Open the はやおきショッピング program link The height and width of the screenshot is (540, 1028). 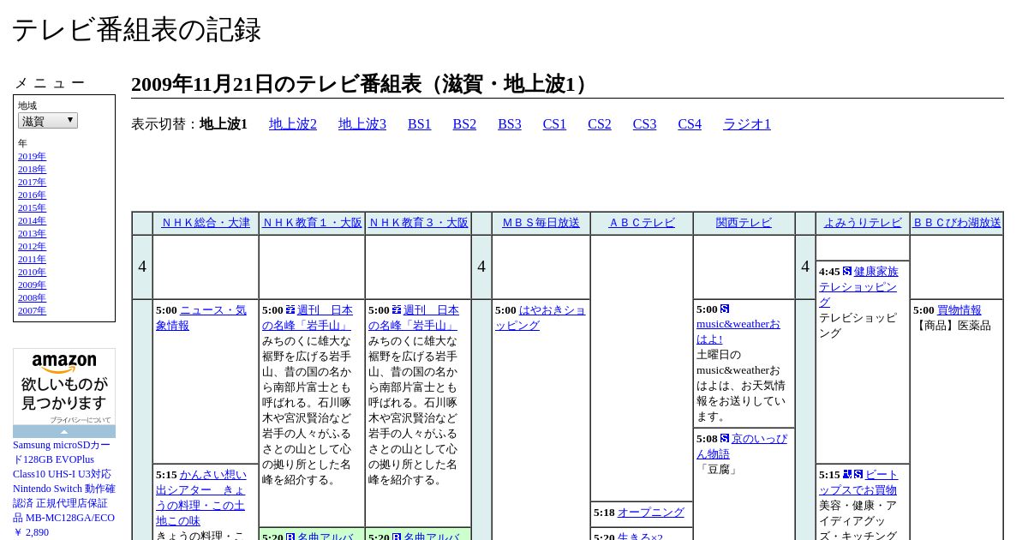pyautogui.click(x=541, y=318)
